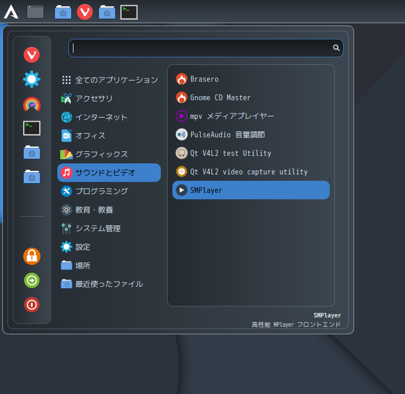Select the オフィス category
This screenshot has width=405, height=394.
click(x=109, y=136)
